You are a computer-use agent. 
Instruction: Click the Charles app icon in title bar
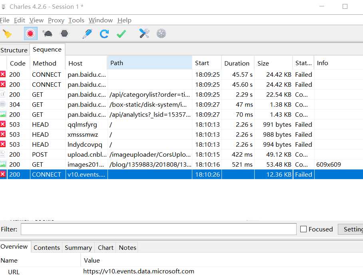(x=4, y=7)
